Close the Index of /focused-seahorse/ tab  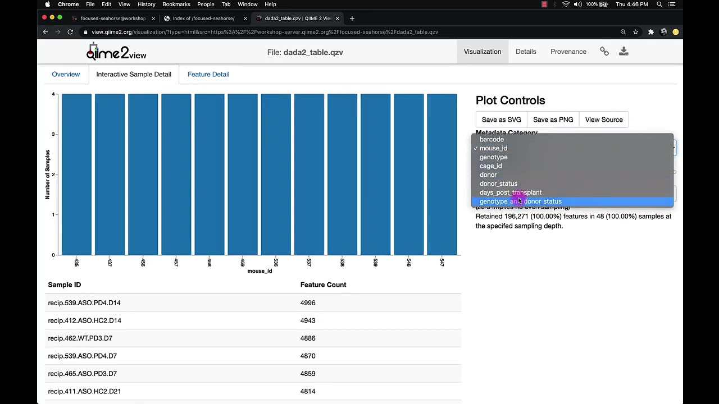(245, 19)
